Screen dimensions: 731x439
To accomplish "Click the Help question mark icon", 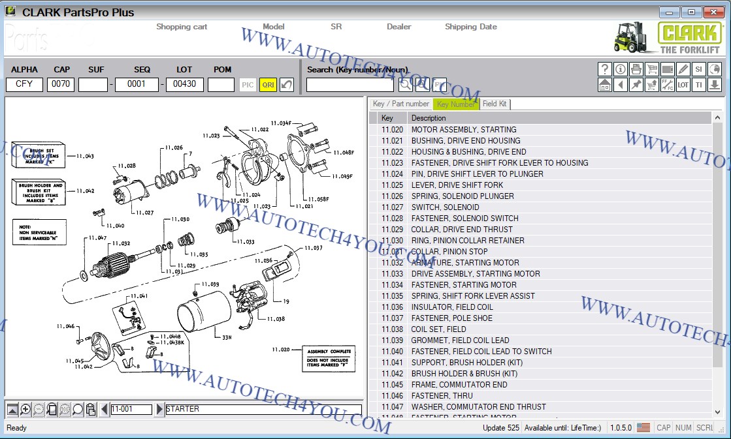I will point(605,69).
